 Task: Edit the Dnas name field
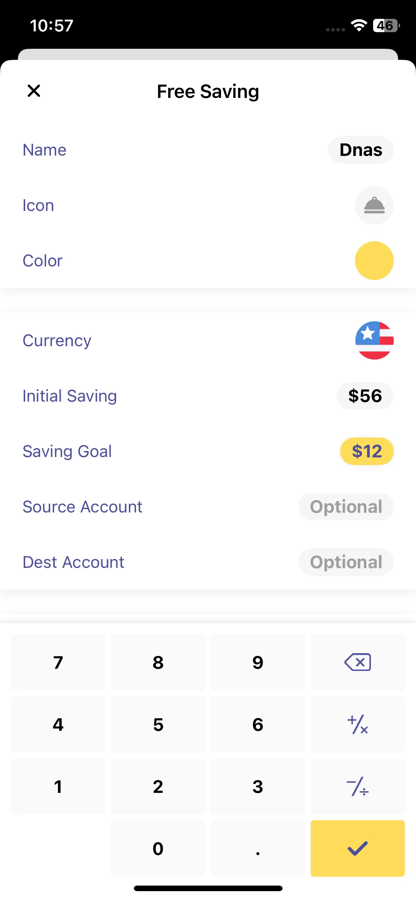[361, 150]
